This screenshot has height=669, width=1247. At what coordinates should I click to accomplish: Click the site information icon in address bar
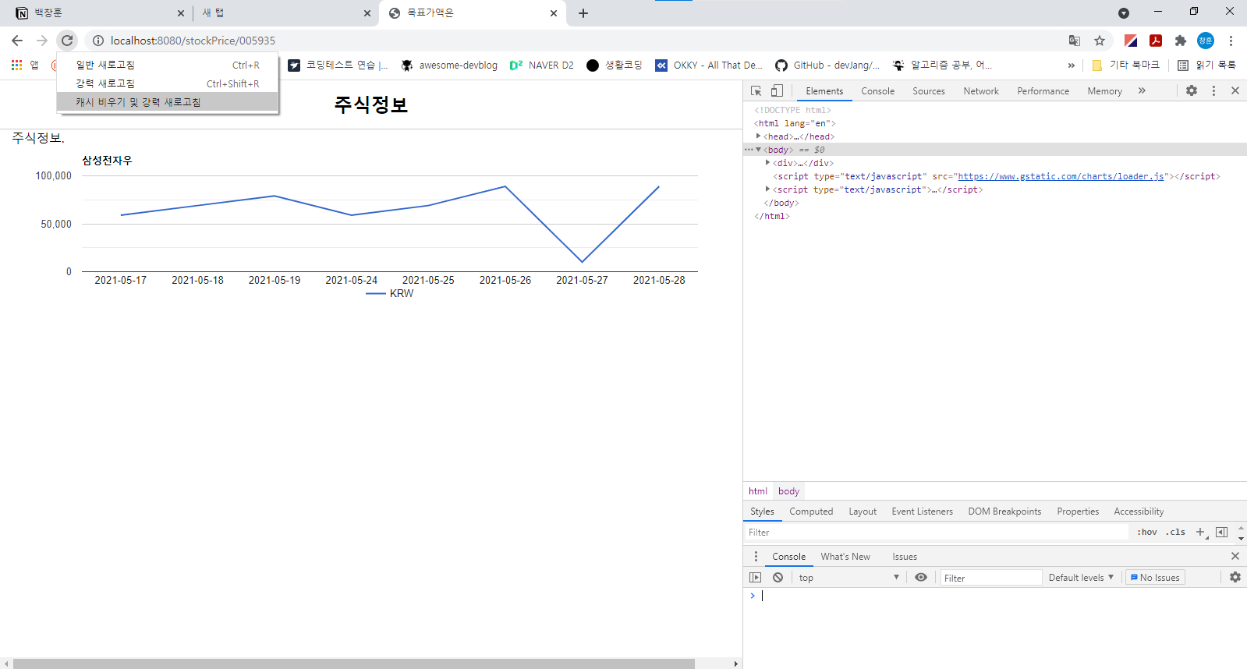point(98,41)
